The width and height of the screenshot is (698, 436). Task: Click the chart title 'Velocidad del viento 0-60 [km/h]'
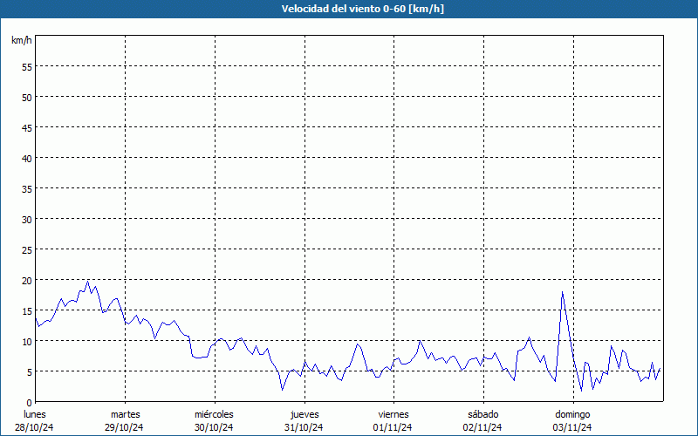(363, 9)
